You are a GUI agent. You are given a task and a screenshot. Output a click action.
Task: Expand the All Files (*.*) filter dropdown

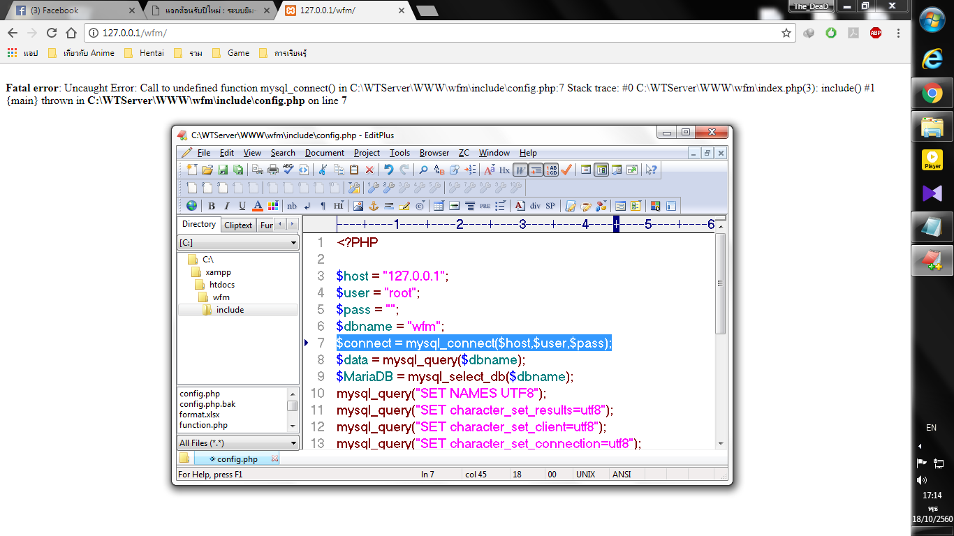tap(293, 443)
